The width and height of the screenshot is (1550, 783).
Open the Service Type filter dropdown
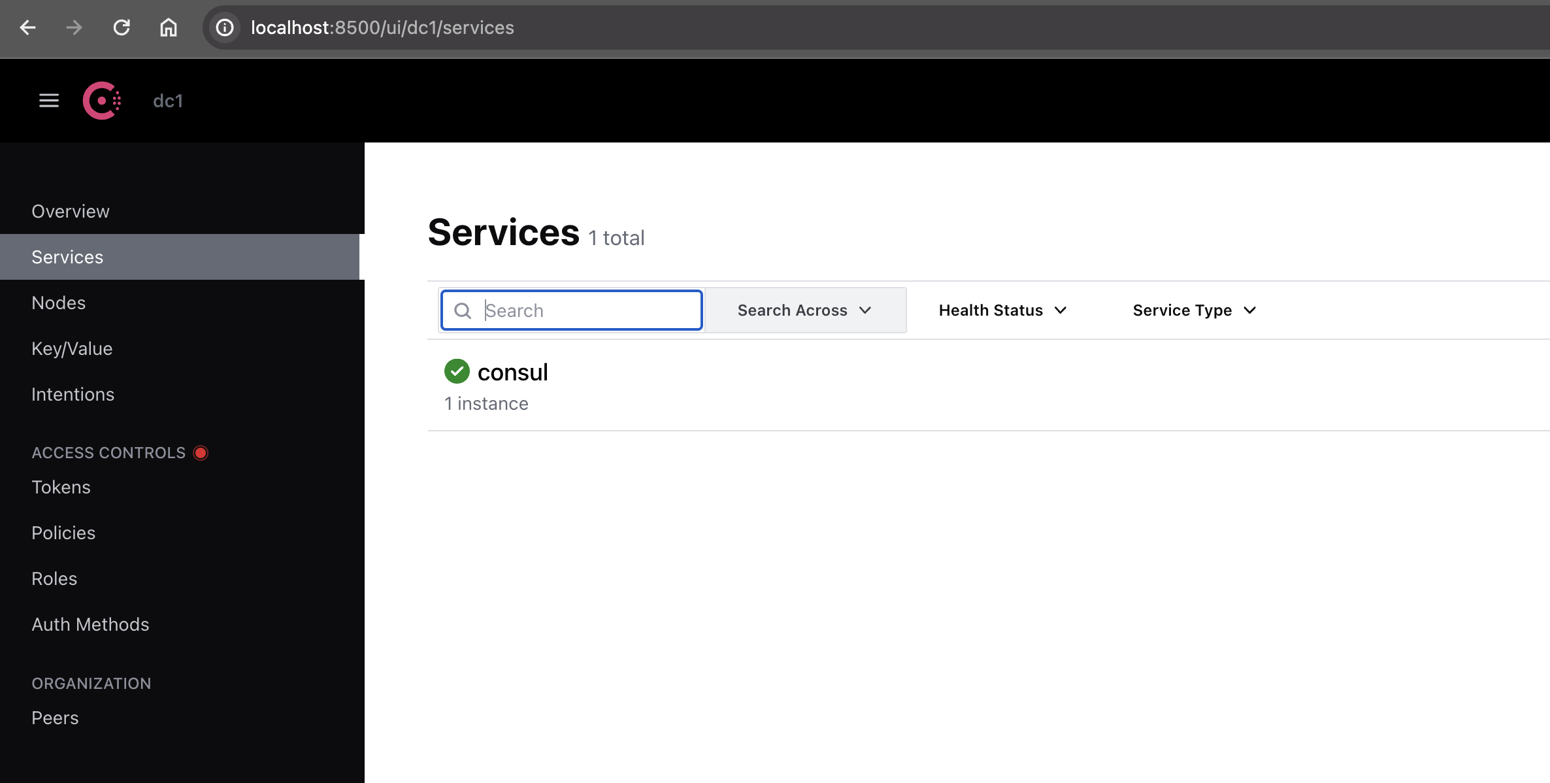pyautogui.click(x=1194, y=310)
